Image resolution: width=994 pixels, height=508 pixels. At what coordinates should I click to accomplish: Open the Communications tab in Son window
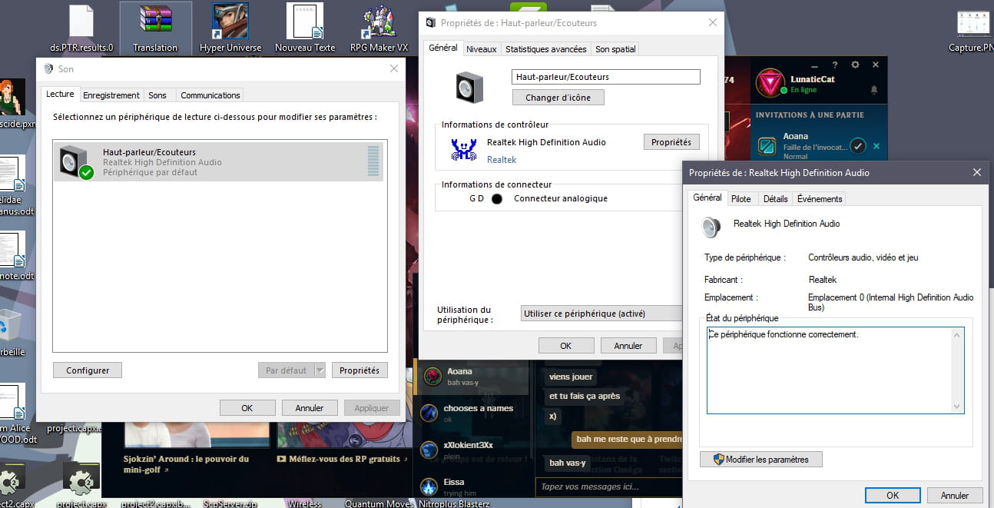pyautogui.click(x=210, y=95)
